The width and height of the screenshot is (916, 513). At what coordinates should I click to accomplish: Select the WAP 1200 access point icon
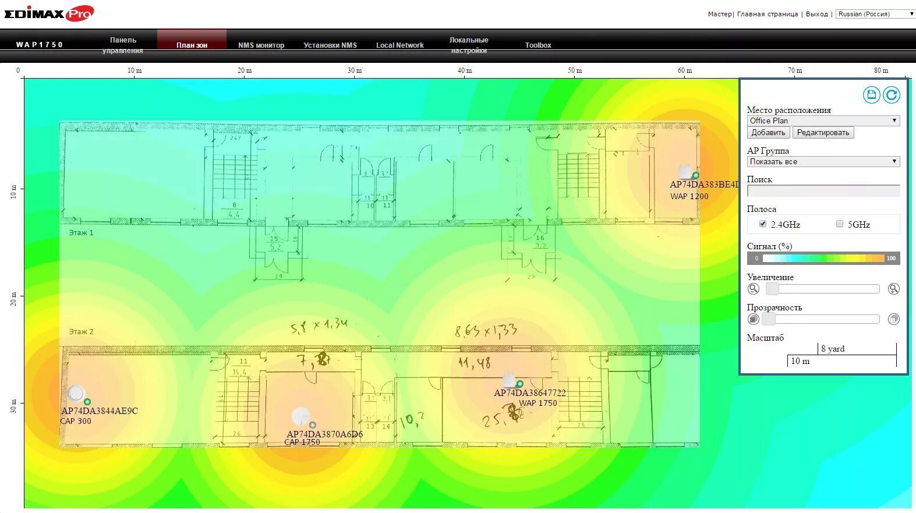coord(685,172)
